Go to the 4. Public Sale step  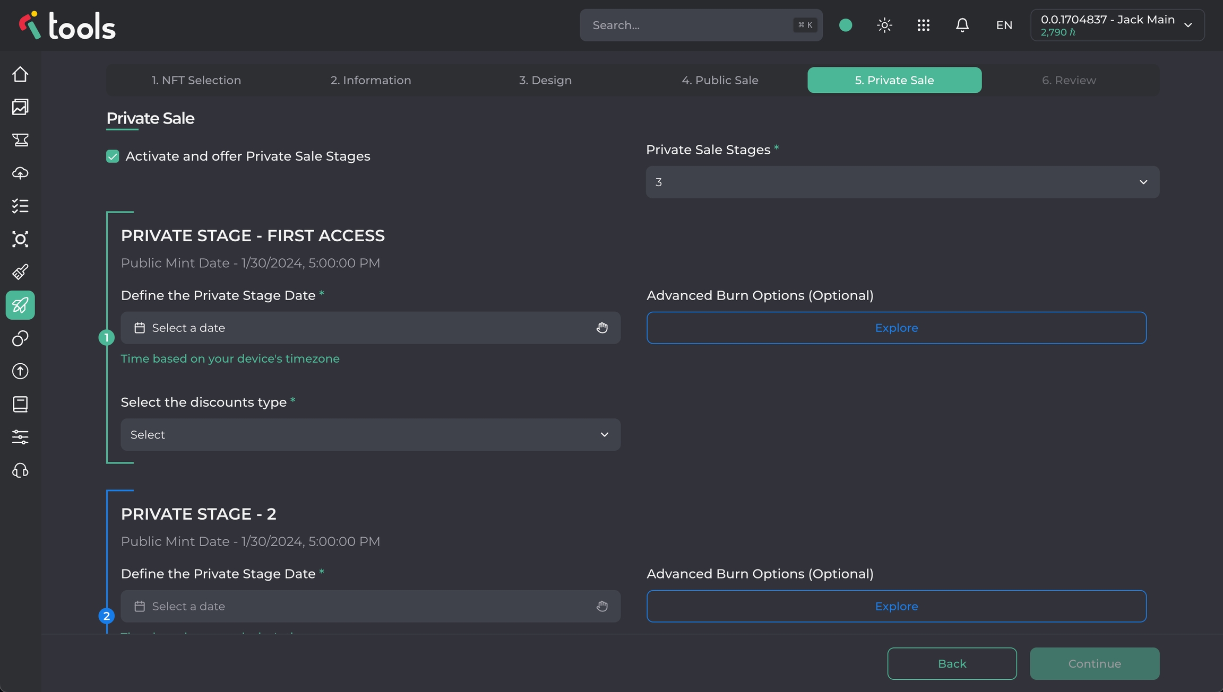click(720, 80)
